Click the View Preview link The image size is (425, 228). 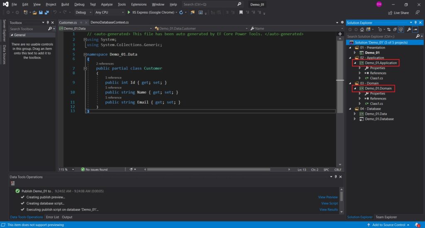pos(328,197)
